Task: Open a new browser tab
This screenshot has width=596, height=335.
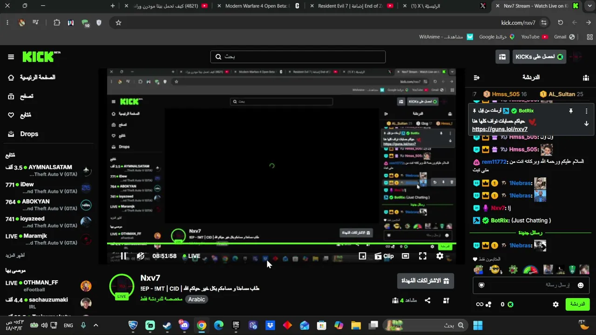Action: pyautogui.click(x=113, y=6)
